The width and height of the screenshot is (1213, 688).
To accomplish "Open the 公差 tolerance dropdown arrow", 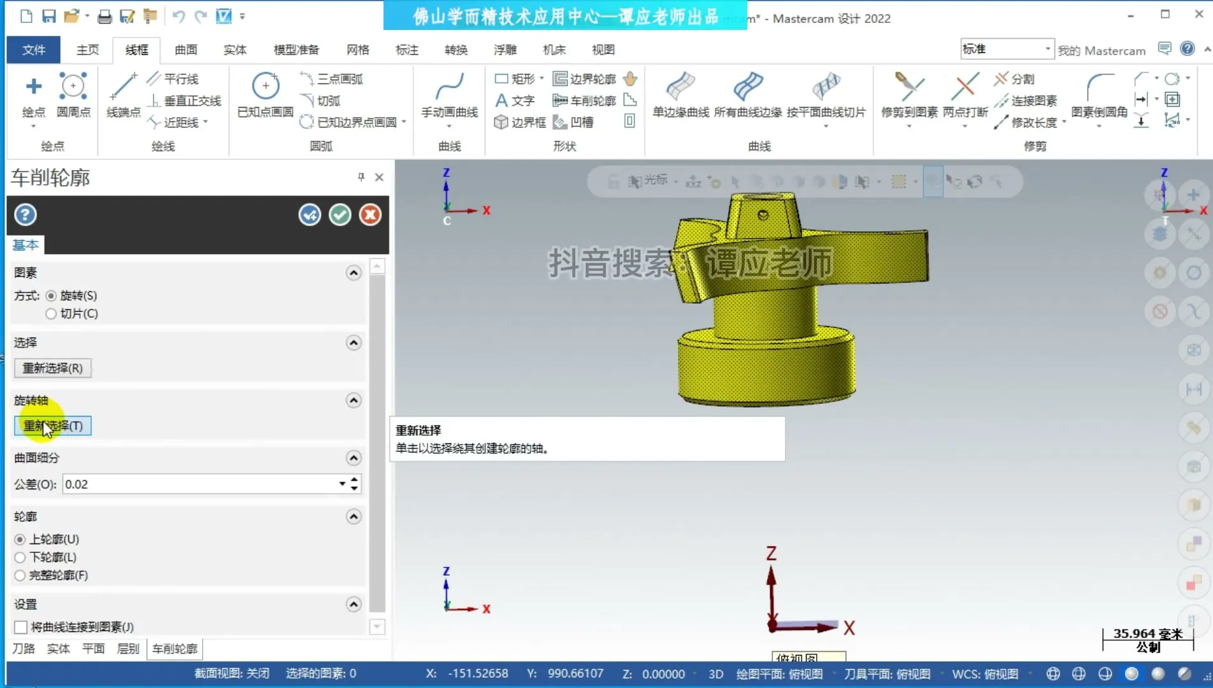I will pos(342,484).
